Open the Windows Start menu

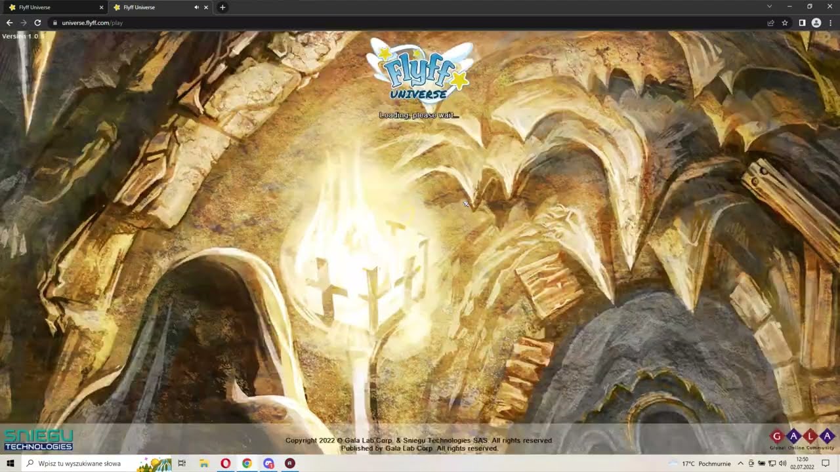pyautogui.click(x=10, y=463)
